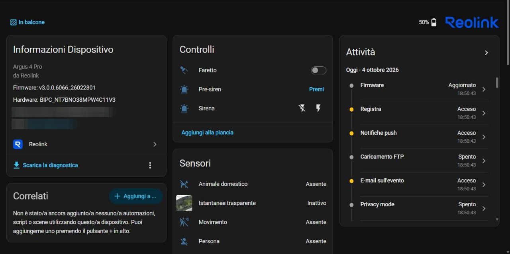Click the page vertical scrollbar
This screenshot has width=510, height=254.
pyautogui.click(x=508, y=33)
